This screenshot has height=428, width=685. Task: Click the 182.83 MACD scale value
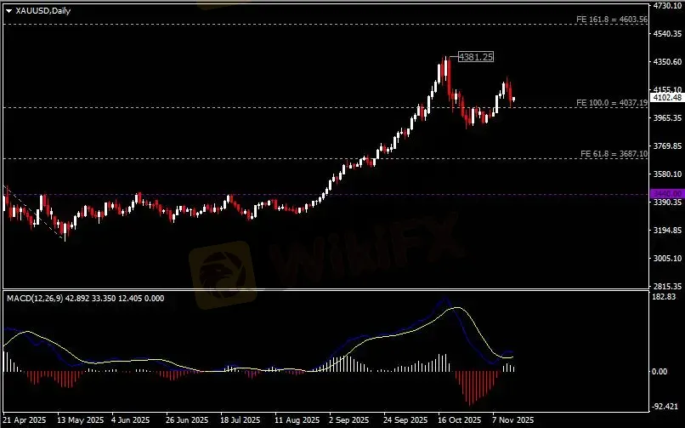pyautogui.click(x=664, y=297)
